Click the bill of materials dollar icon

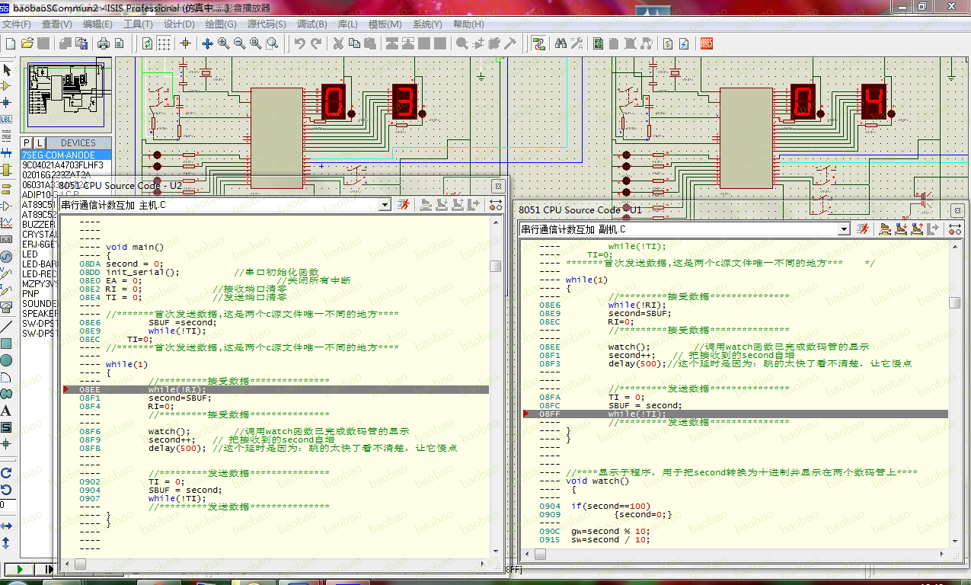[667, 43]
